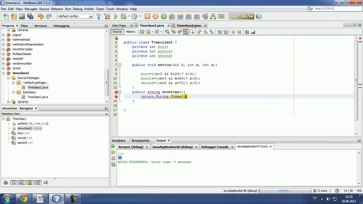Viewport: 363px width, 204px height.
Task: Open Timeclass2.java in the project tree
Action: tap(38, 87)
